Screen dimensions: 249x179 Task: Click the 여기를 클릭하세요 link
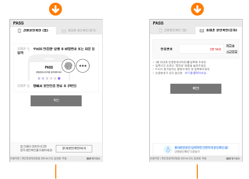196,73
